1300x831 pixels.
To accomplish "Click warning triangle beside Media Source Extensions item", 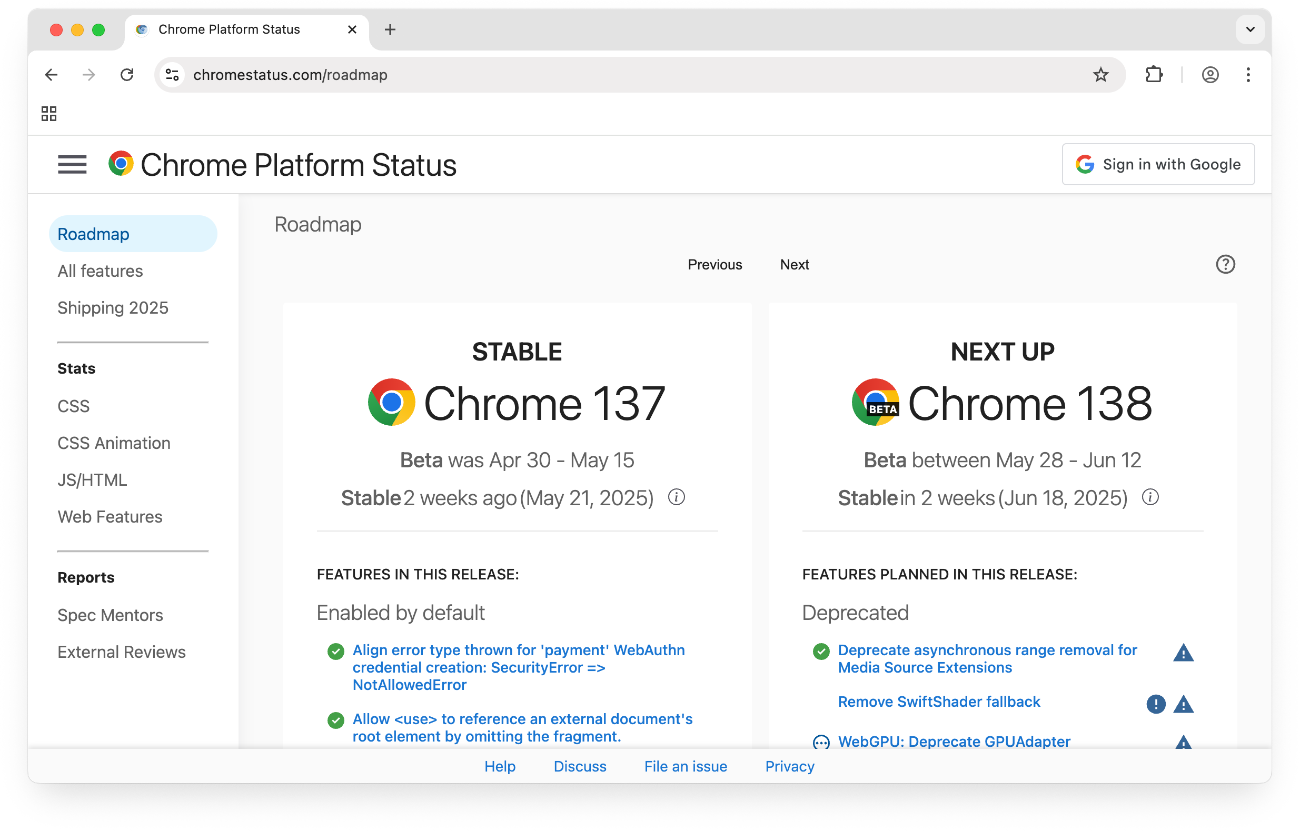I will click(1183, 653).
